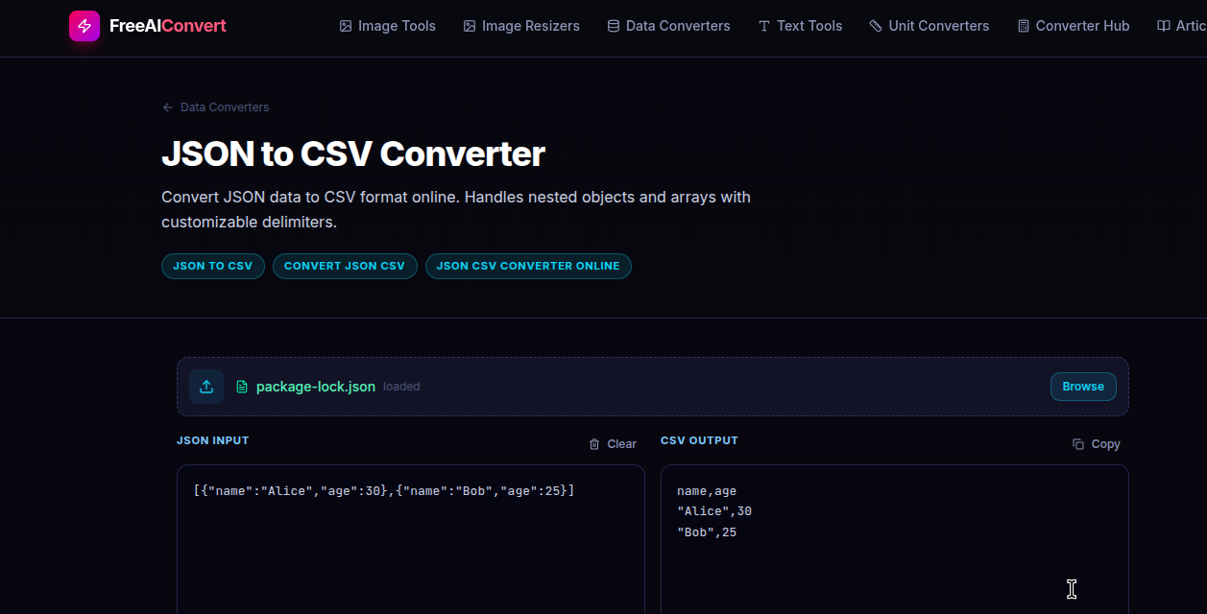The image size is (1207, 614).
Task: Open the Data Converters breadcrumb link
Action: coord(224,106)
